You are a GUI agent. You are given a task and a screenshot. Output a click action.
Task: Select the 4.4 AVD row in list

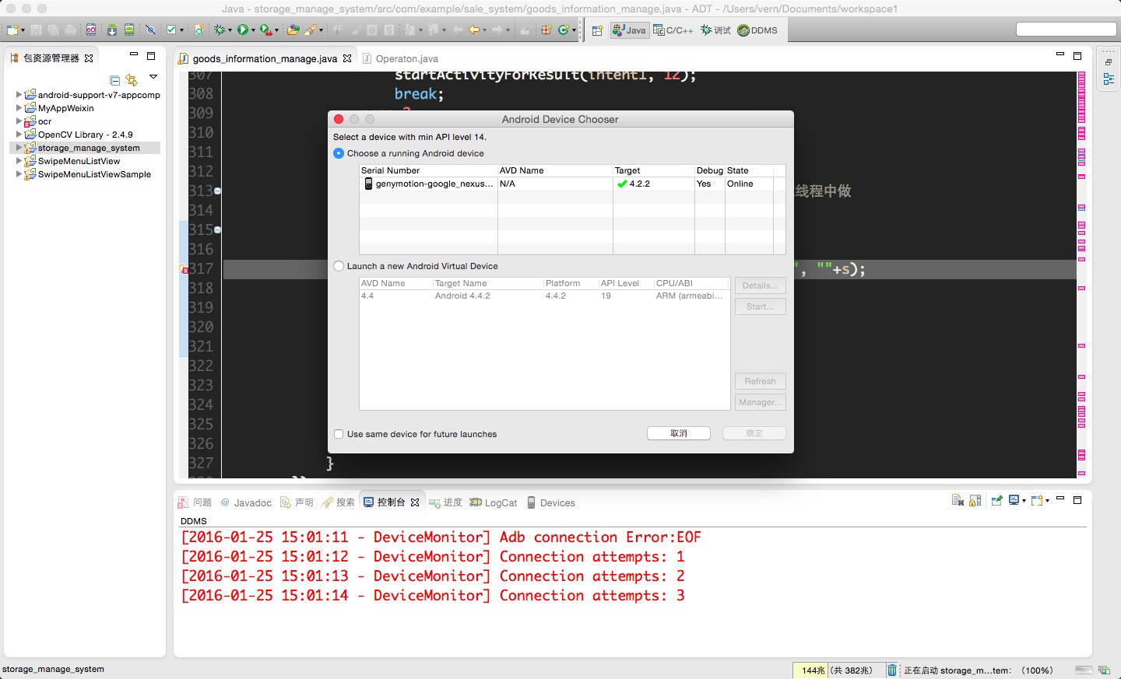tap(544, 296)
